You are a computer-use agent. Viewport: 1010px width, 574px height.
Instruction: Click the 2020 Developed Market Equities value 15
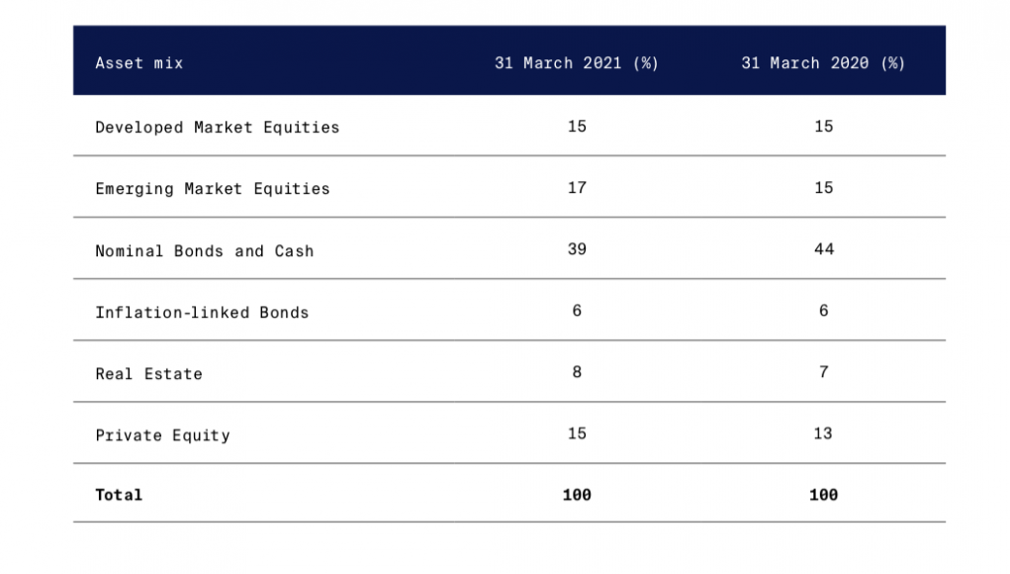824,127
